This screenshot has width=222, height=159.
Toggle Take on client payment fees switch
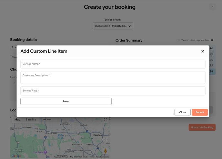point(178,40)
